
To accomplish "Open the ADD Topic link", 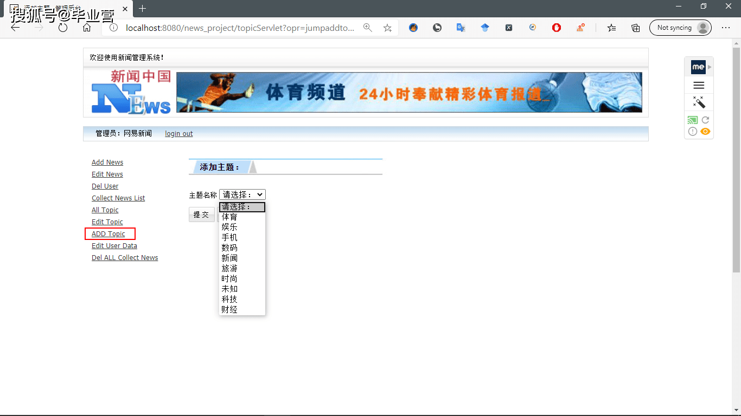I will click(x=108, y=234).
